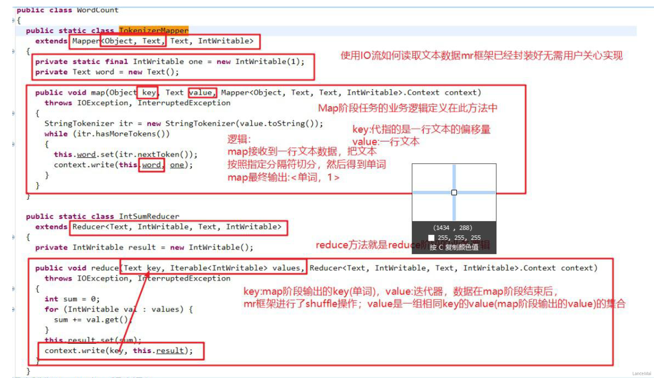Image resolution: width=654 pixels, height=378 pixels.
Task: Click the highlighted TokenizerMapper class name
Action: (x=153, y=30)
